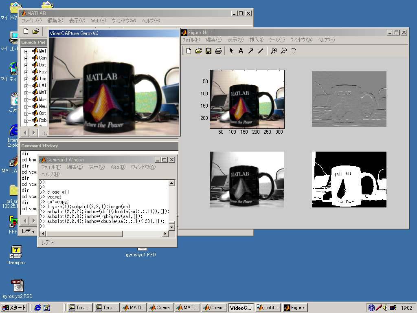This screenshot has height=313, width=417.
Task: Expand the Launch Pad entry starting with 'Dat'
Action: pyautogui.click(x=26, y=65)
